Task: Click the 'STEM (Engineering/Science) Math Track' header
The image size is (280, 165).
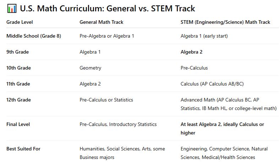Action: 225,22
